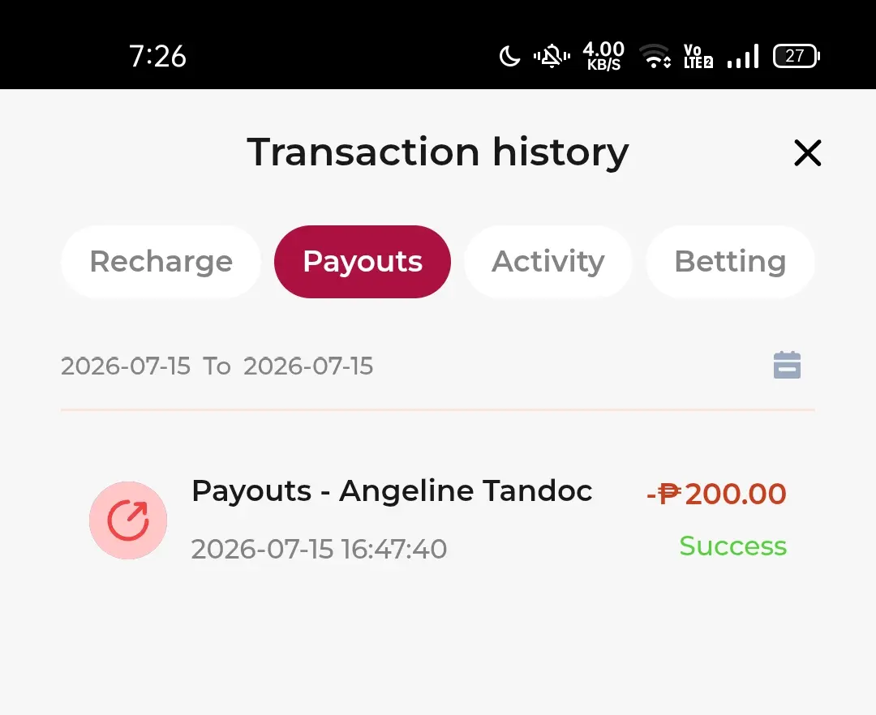
Task: Tap the -₱200.00 payout amount
Action: (x=716, y=494)
